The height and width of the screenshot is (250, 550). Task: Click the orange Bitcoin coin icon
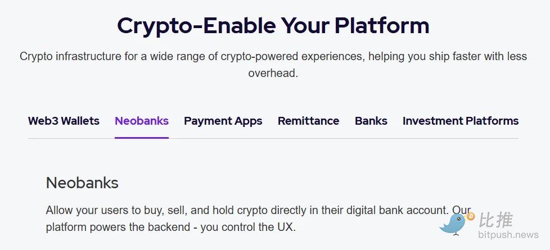471,216
